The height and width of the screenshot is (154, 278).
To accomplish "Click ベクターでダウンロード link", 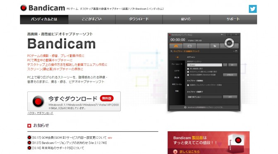I will [x=40, y=113].
